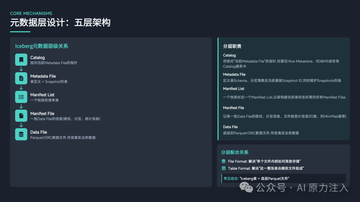
Task: Click the 'Catalog' label in the hierarchy list
Action: [x=37, y=58]
